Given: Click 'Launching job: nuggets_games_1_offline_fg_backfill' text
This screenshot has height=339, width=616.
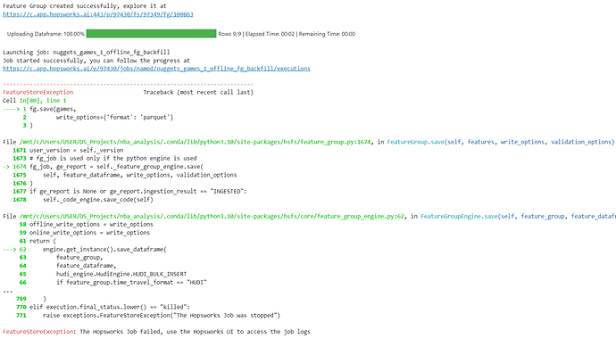Looking at the screenshot, I should [x=87, y=52].
